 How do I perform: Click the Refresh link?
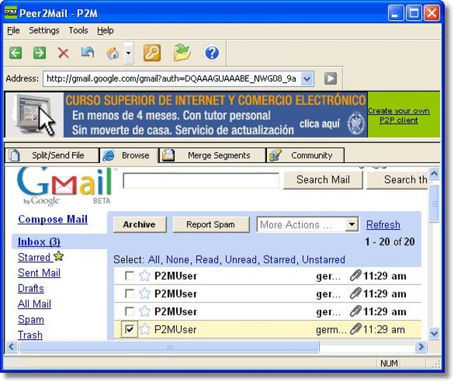(383, 225)
